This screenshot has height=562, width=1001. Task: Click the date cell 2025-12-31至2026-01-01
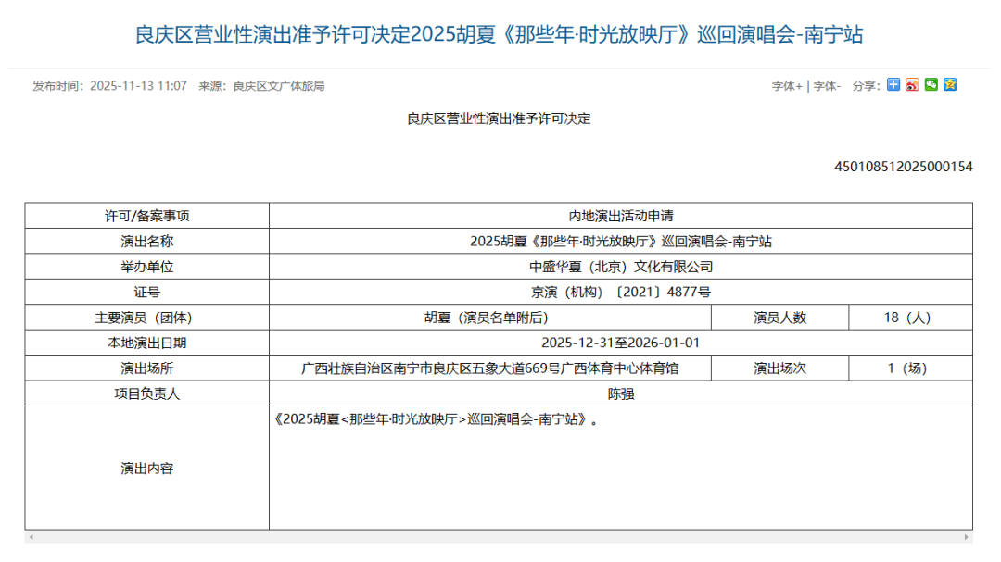(620, 343)
